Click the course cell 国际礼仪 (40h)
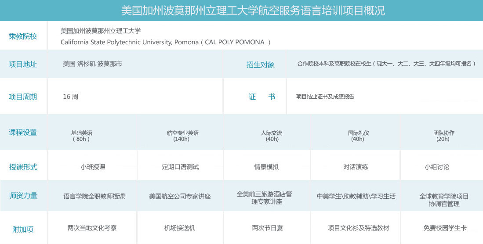The width and height of the screenshot is (483, 244). (x=358, y=136)
